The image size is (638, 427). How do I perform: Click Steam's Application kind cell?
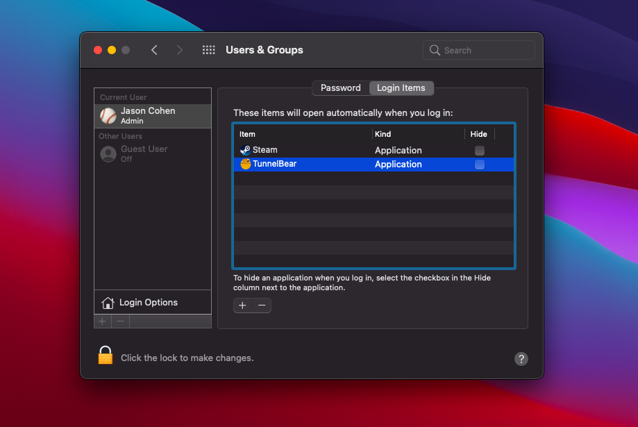pyautogui.click(x=398, y=150)
